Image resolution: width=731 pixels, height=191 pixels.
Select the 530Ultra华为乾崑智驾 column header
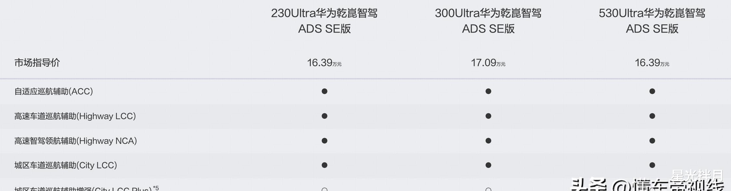point(652,21)
